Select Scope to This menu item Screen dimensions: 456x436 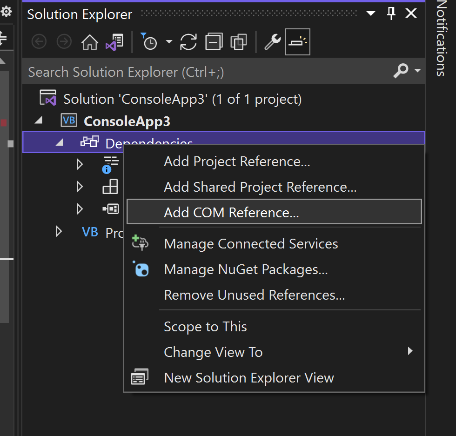coord(274,327)
